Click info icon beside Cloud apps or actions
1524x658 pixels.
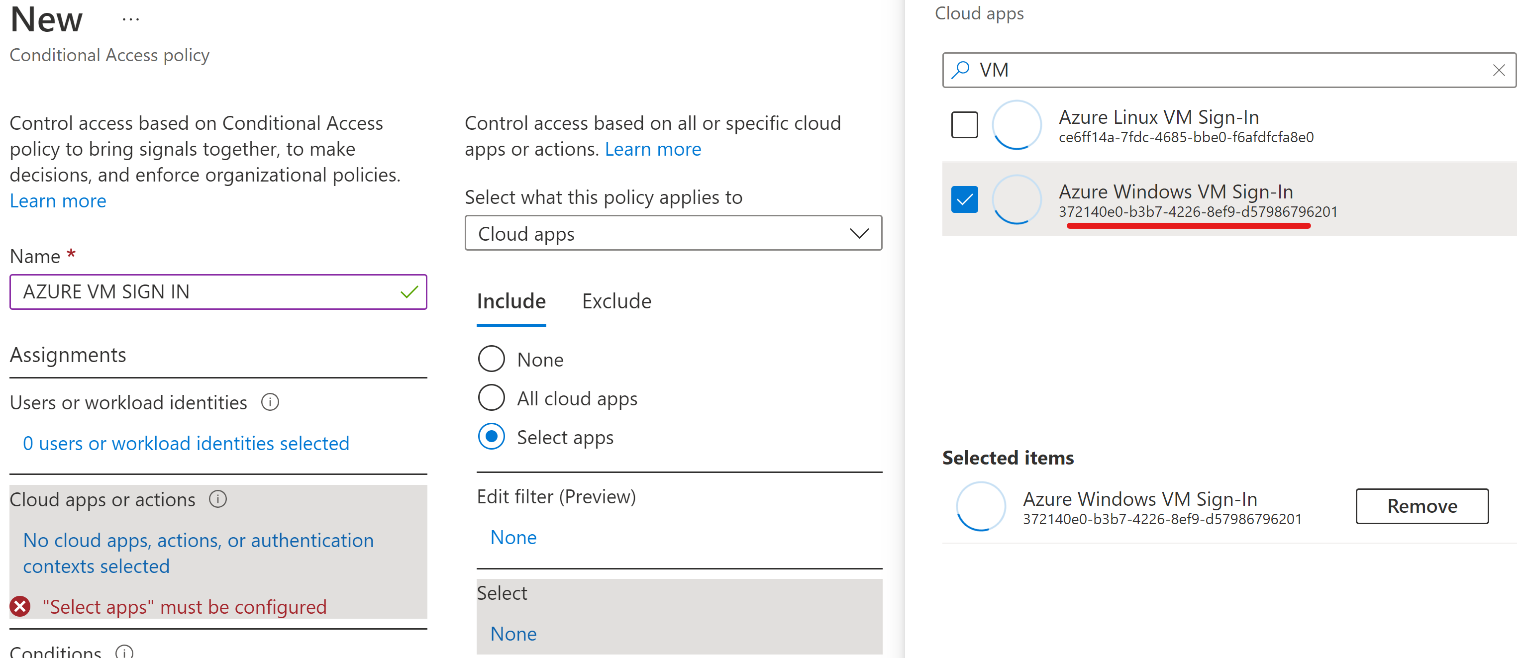point(218,499)
